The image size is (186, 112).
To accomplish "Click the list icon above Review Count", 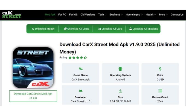I will 160,91.
